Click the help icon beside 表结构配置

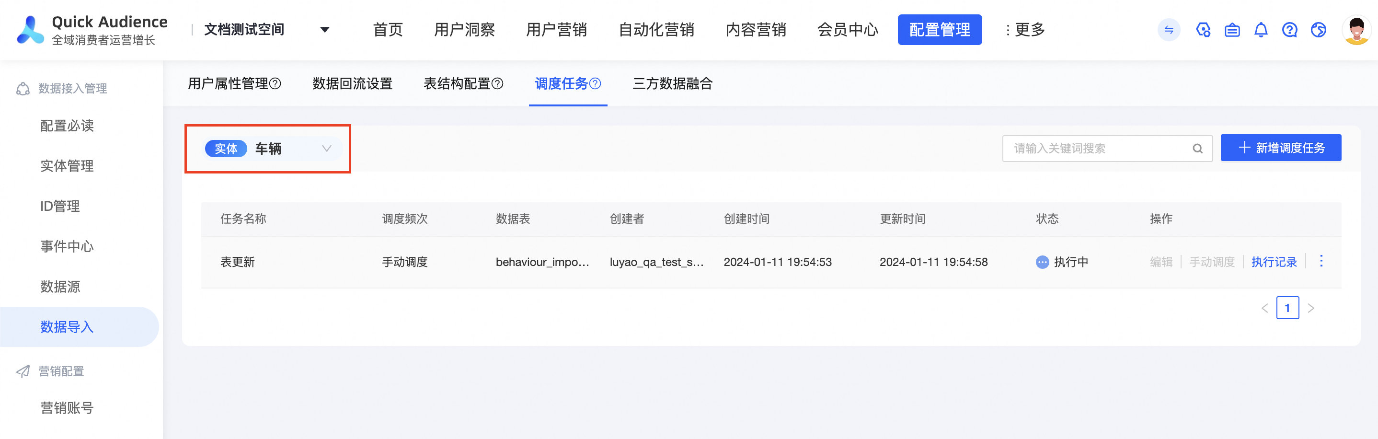click(497, 83)
